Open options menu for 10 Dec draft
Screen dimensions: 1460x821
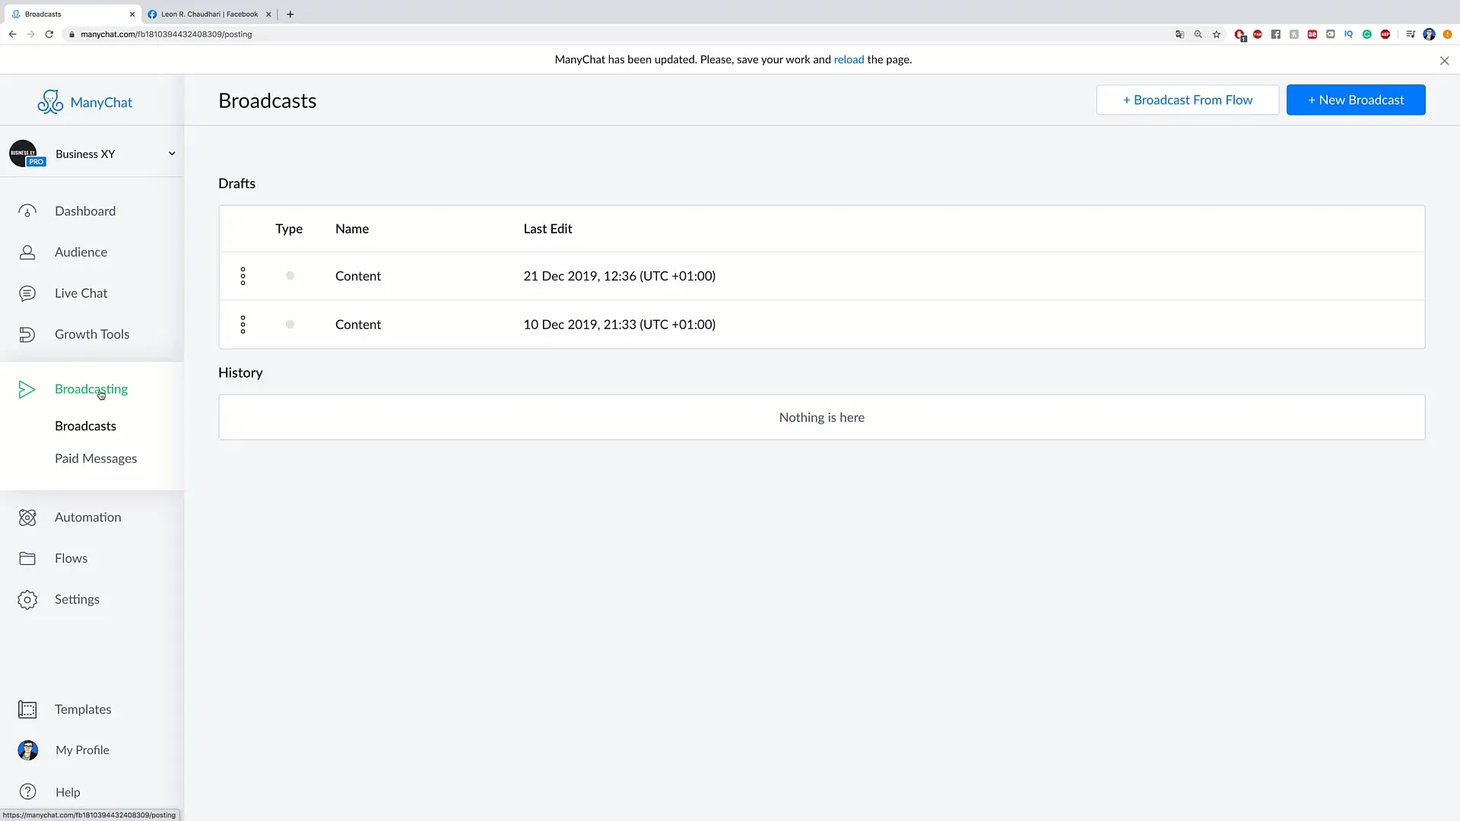243,325
